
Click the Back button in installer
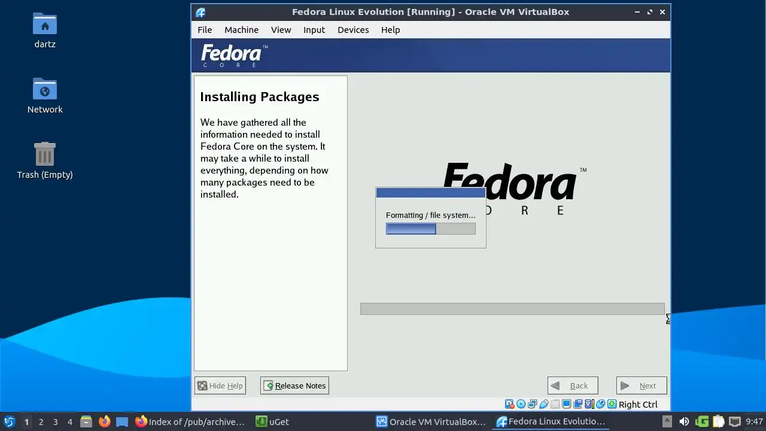click(573, 386)
